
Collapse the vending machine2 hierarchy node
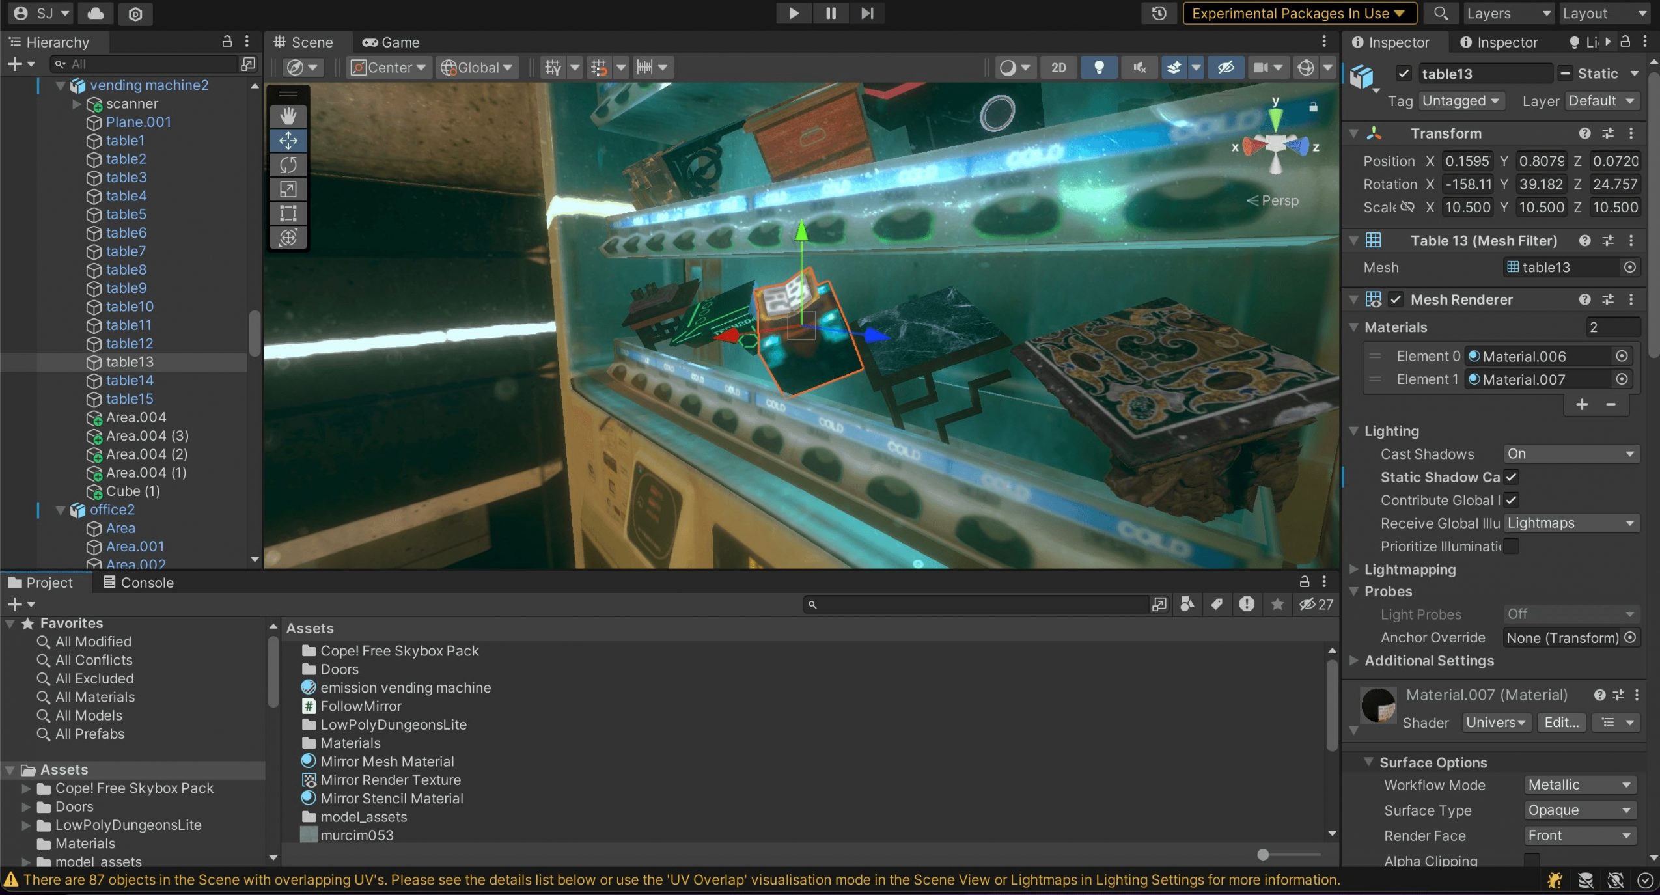(61, 85)
